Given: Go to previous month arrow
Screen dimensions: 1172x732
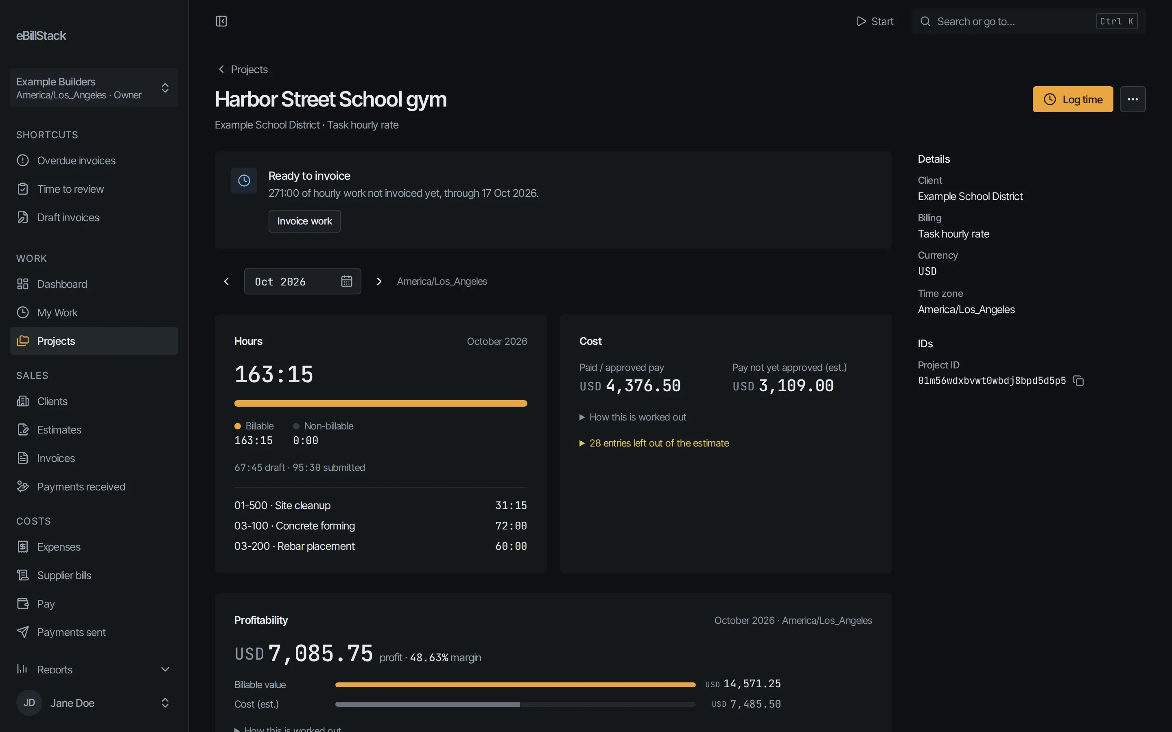Looking at the screenshot, I should 226,281.
